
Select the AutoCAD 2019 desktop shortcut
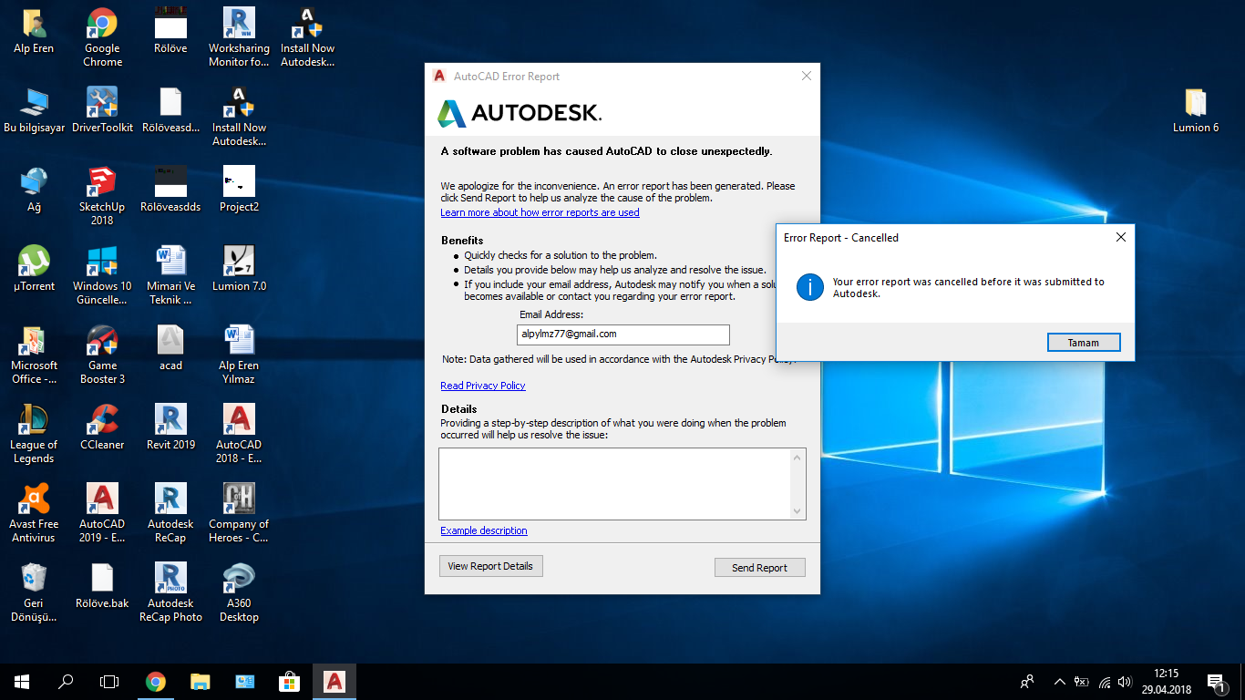click(x=102, y=513)
